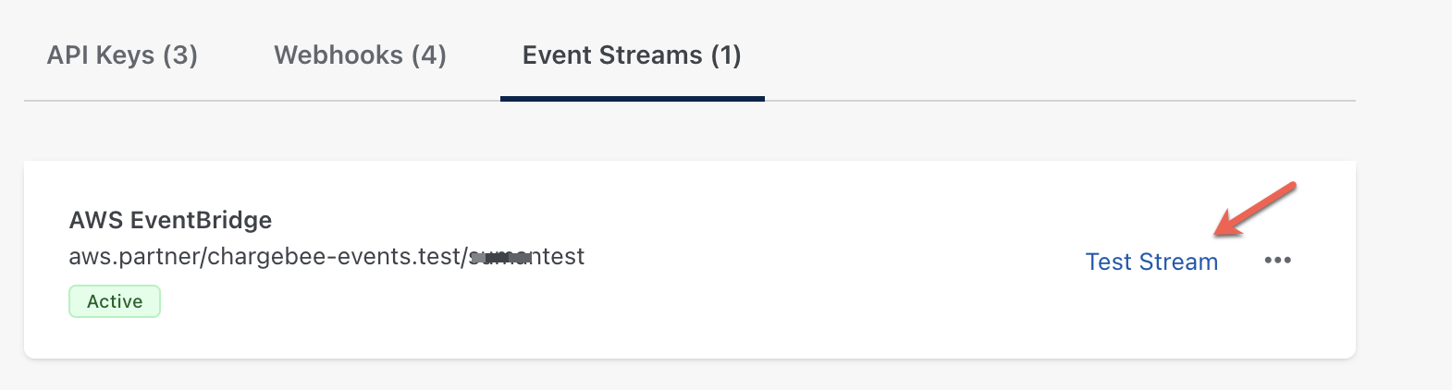Open the Webhooks tab
This screenshot has width=1452, height=390.
coord(360,55)
